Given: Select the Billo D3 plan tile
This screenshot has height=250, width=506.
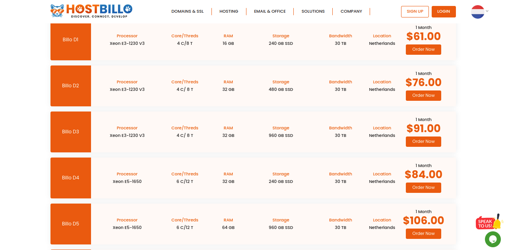Looking at the screenshot, I should pos(71,132).
